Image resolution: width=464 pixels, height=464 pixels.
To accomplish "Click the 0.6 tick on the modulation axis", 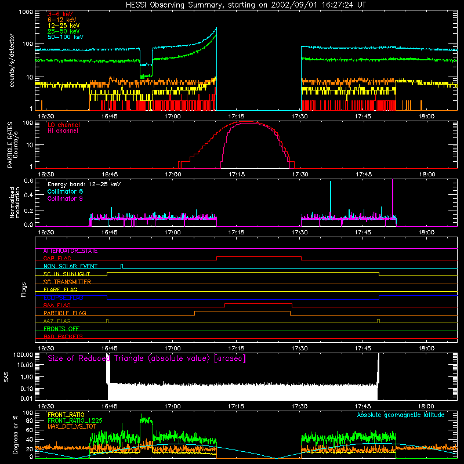I will click(x=28, y=180).
